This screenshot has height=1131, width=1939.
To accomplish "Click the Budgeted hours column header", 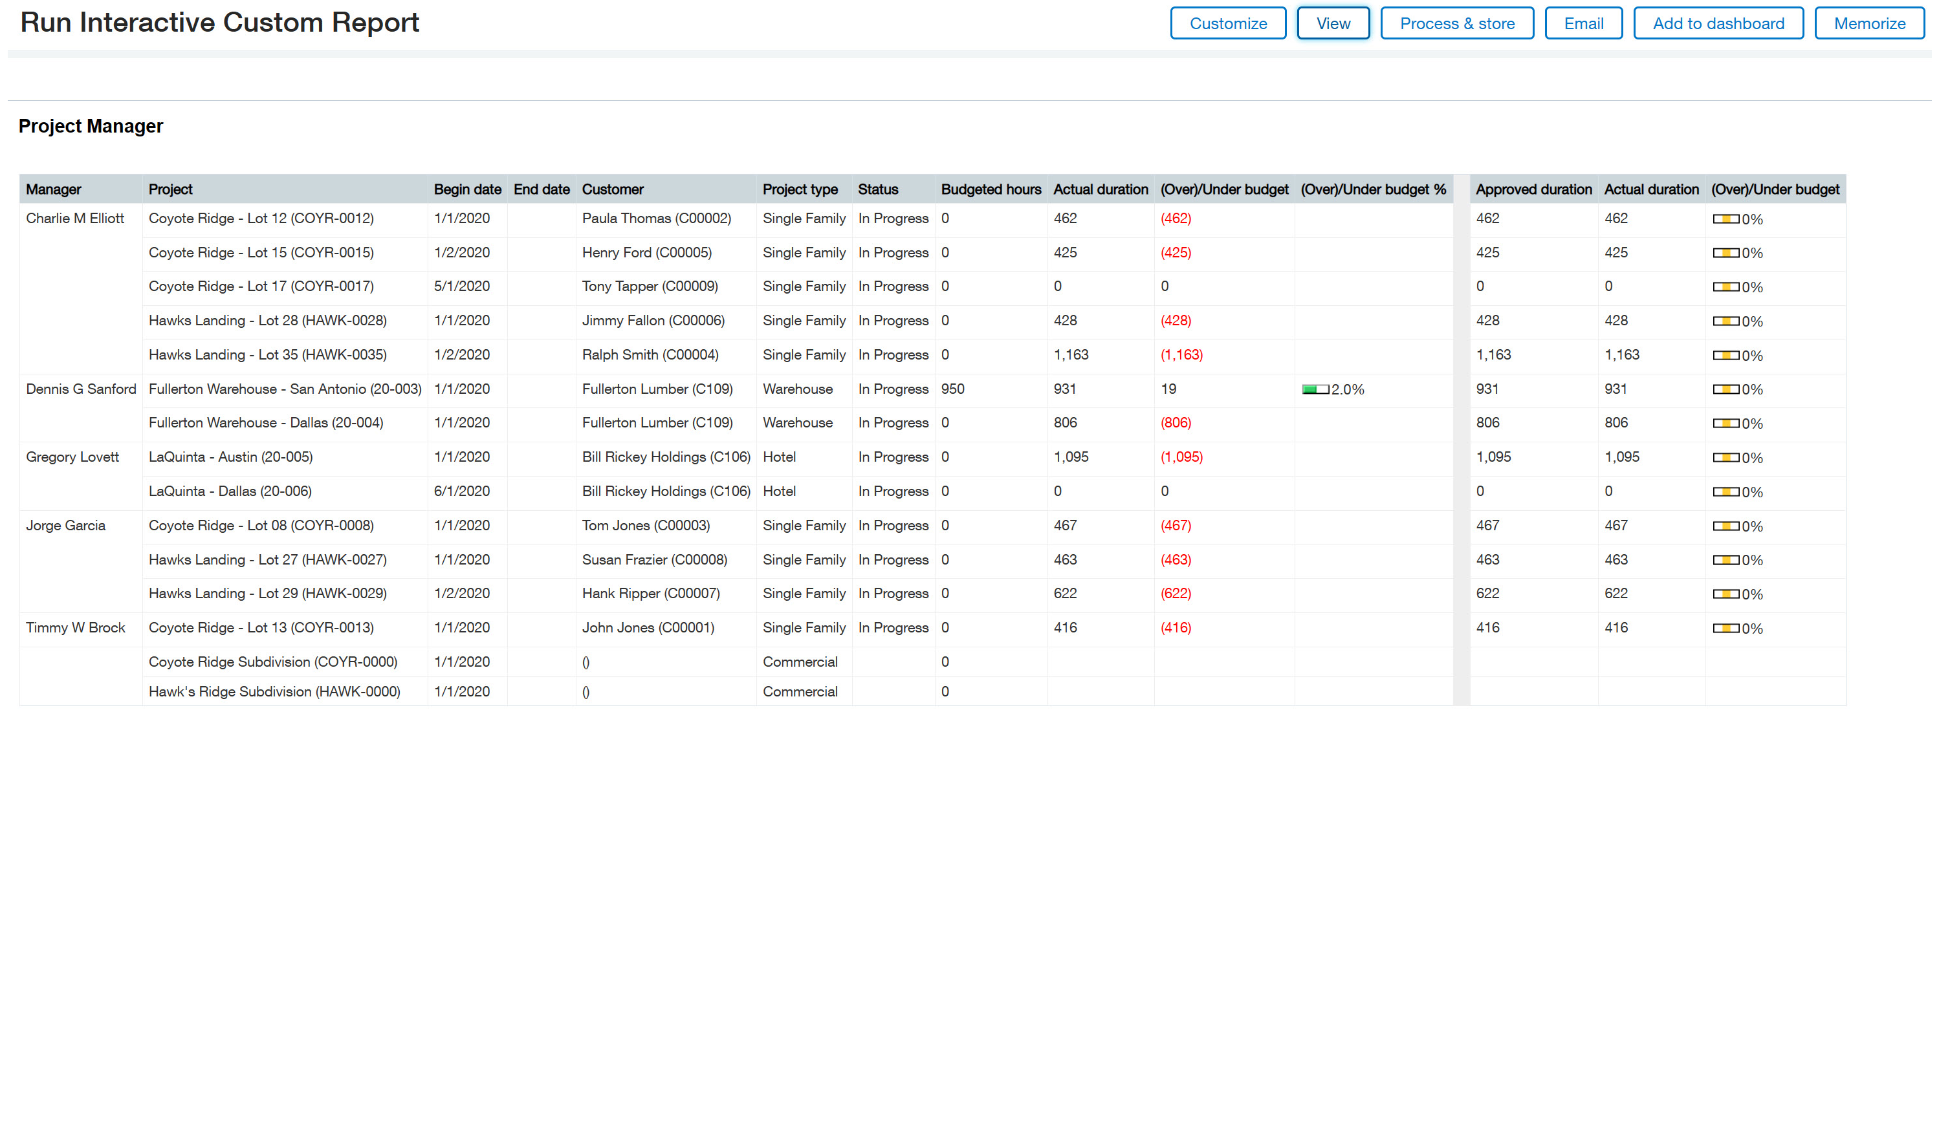I will tap(991, 189).
